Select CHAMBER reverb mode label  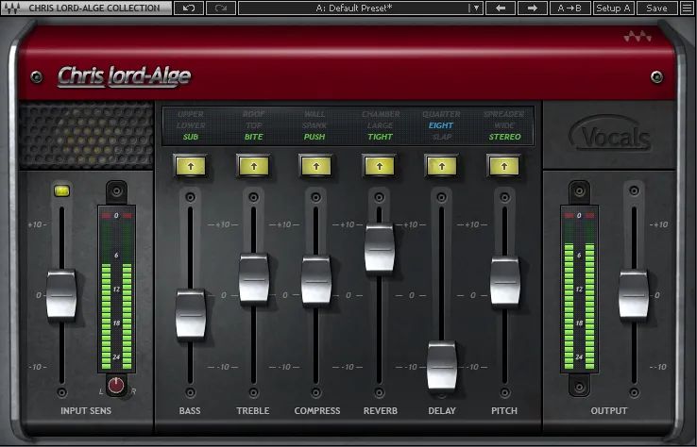click(381, 114)
